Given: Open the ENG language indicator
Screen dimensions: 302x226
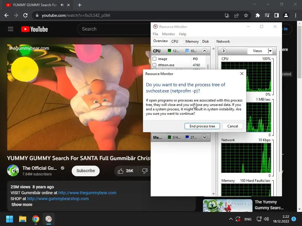Looking at the screenshot, I should click(x=248, y=219).
